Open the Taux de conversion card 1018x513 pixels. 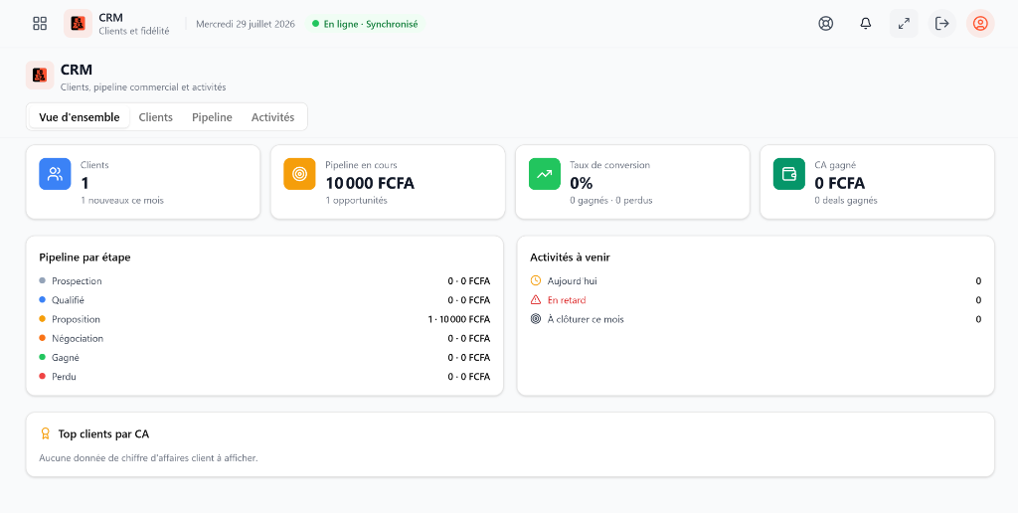tap(632, 182)
